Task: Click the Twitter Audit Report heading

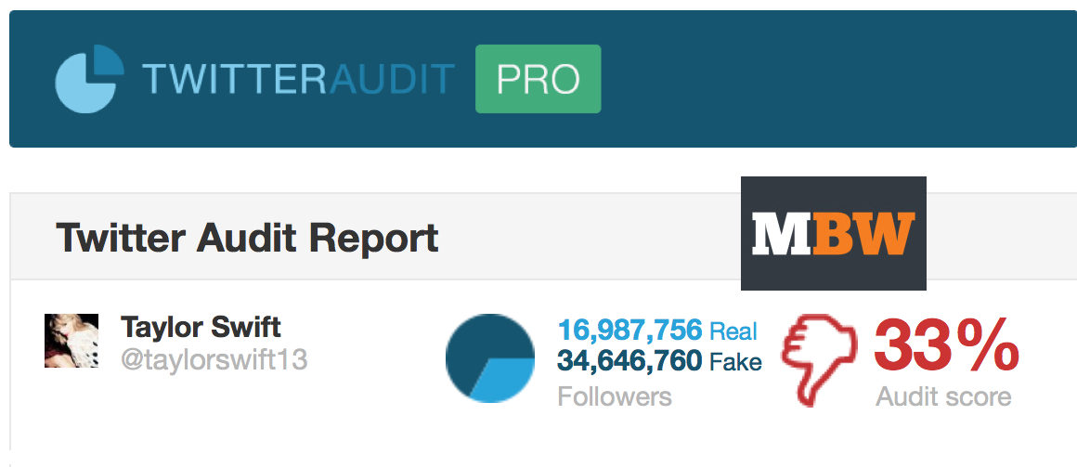Action: [x=247, y=238]
